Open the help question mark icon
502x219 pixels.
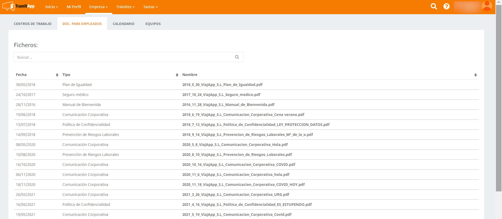click(x=446, y=7)
